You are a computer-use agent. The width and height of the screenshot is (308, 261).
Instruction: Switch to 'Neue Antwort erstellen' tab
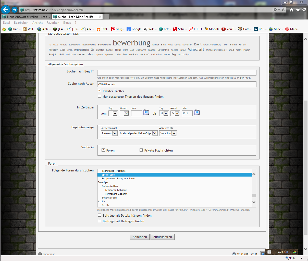pos(26,17)
